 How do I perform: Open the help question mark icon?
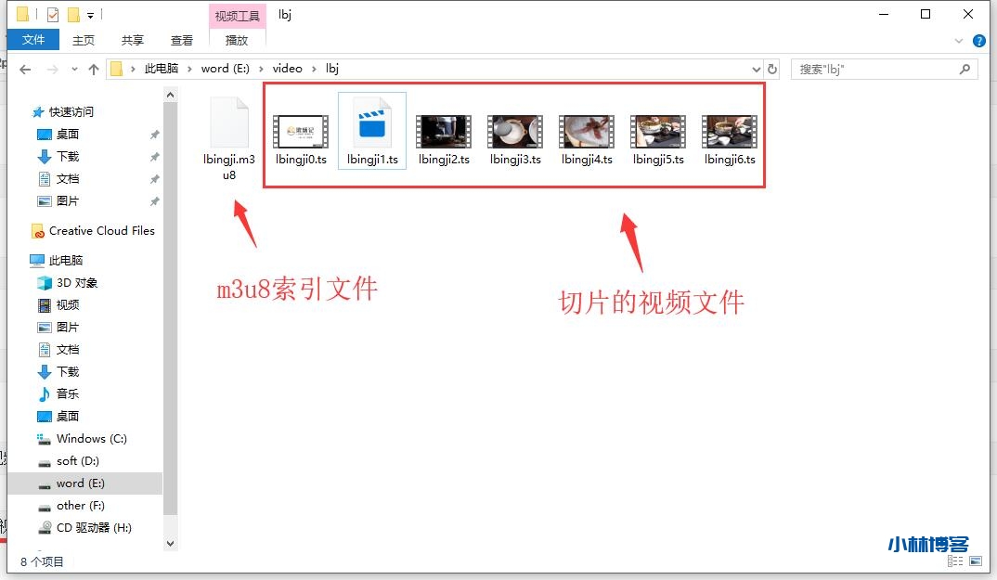pyautogui.click(x=978, y=41)
